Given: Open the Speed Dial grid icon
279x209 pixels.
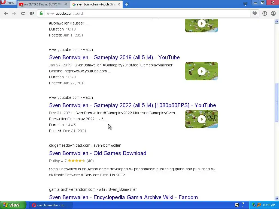Looking at the screenshot, I should [x=32, y=14].
